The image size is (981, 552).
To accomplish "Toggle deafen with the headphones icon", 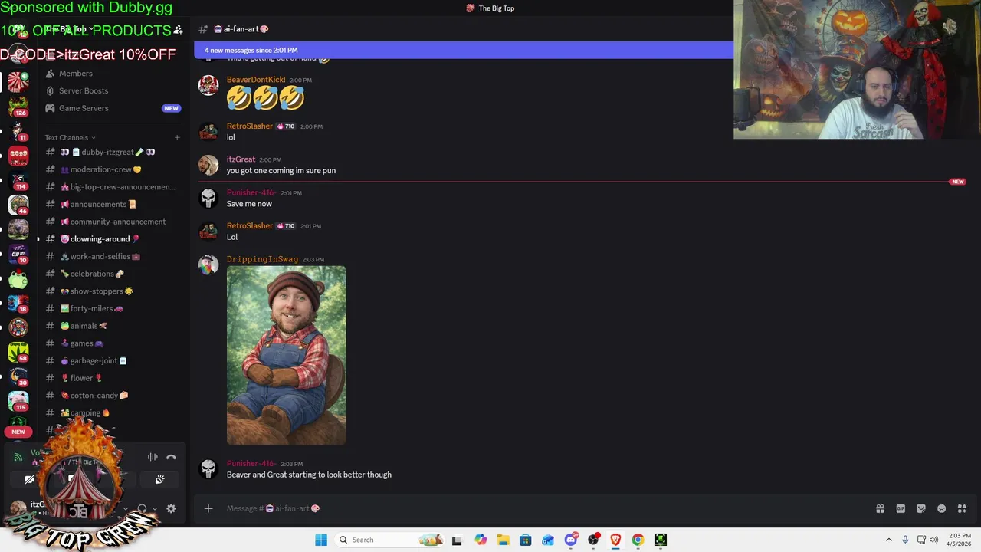I will [x=142, y=508].
